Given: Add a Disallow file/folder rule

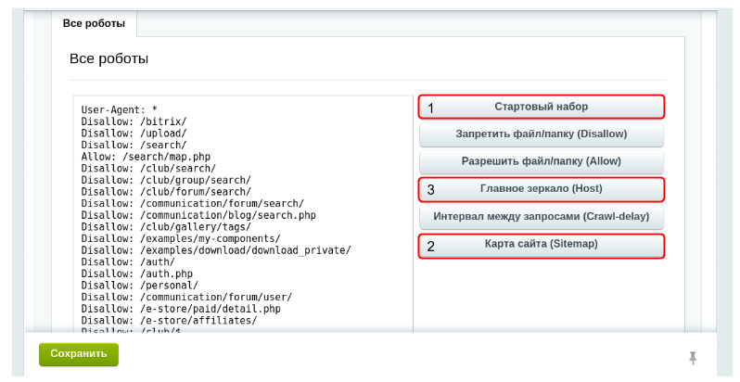Looking at the screenshot, I should (542, 134).
